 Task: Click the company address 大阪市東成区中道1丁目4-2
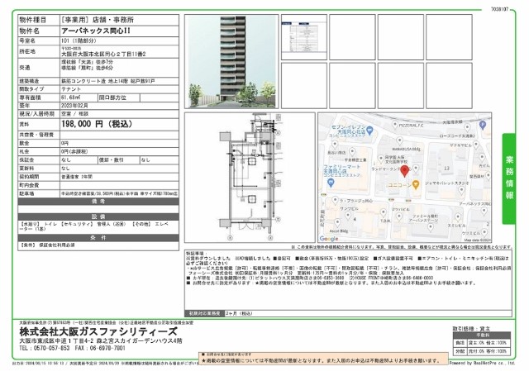[x=56, y=340]
